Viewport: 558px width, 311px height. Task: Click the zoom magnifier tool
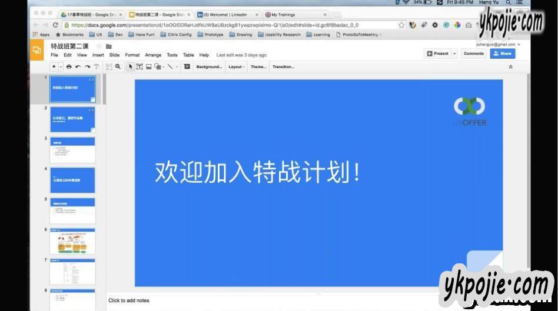pyautogui.click(x=118, y=67)
